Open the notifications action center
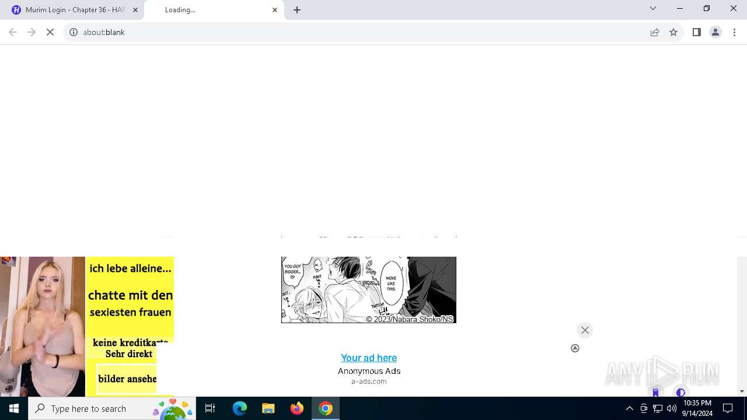The height and width of the screenshot is (420, 747). (x=728, y=408)
